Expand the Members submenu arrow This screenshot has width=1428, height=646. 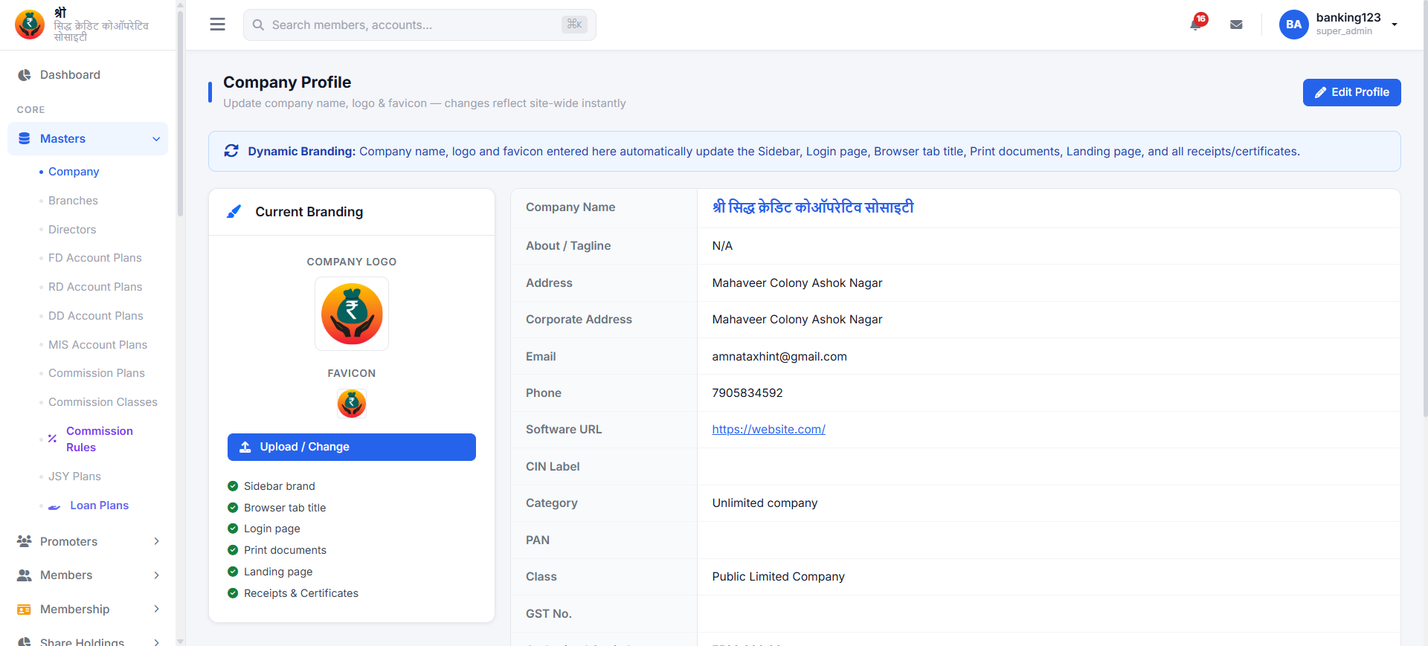point(156,575)
